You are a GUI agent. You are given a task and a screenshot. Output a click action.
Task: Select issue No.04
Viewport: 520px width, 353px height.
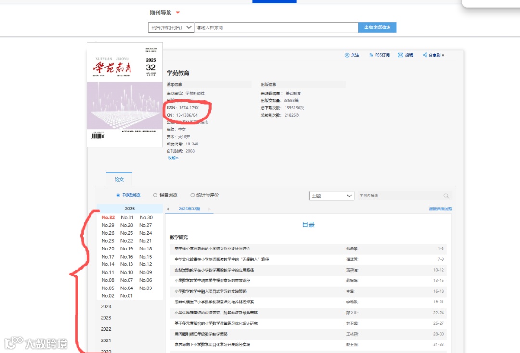(x=127, y=288)
